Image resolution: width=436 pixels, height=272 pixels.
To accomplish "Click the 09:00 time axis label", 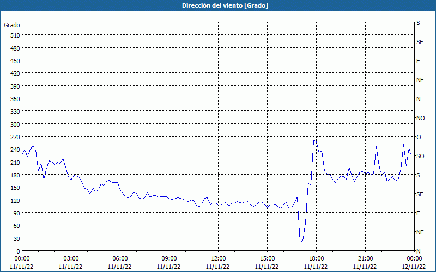I will 169,259.
